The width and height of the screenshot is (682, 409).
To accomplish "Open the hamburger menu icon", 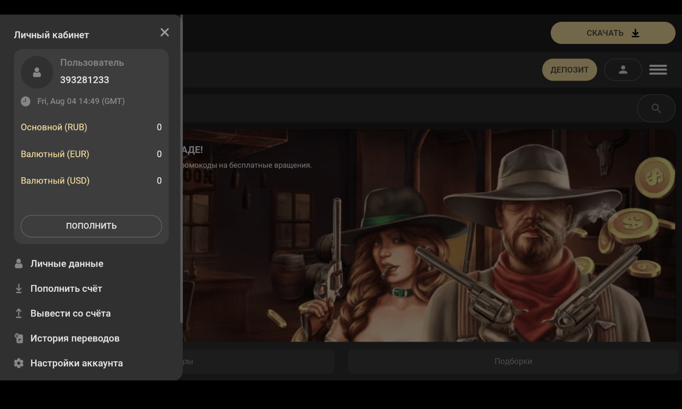I will point(658,70).
